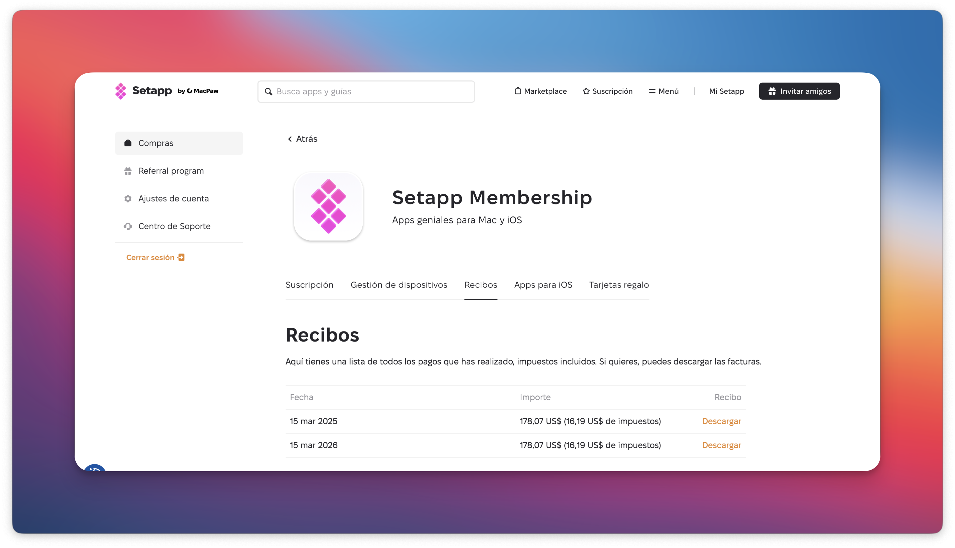
Task: Download receipt for 15 mar 2025
Action: (x=721, y=421)
